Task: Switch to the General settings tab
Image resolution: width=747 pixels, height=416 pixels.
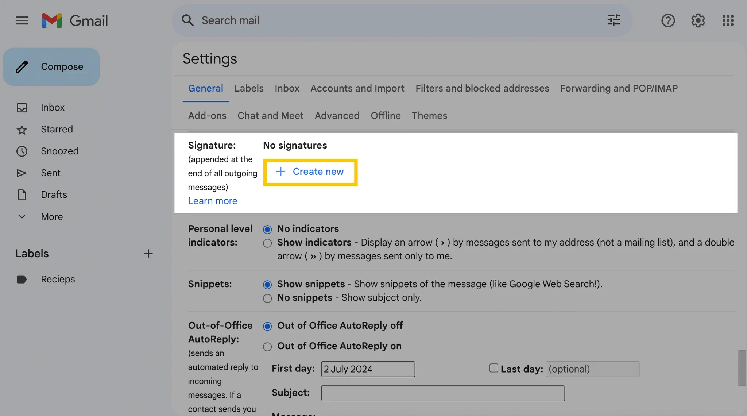Action: coord(206,89)
